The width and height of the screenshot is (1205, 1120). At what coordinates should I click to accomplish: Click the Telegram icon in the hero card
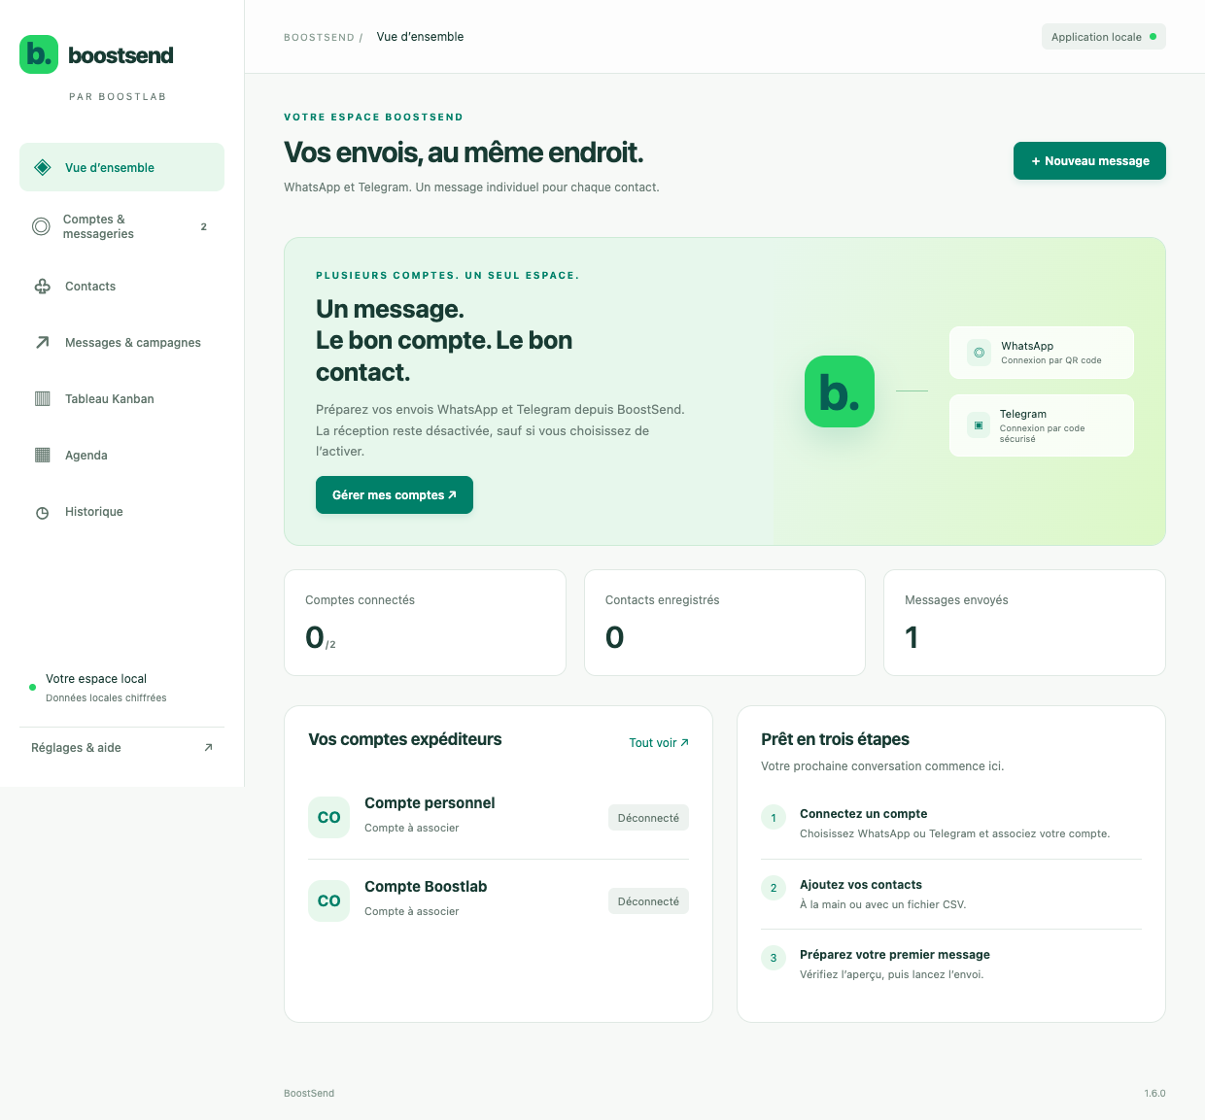coord(979,425)
